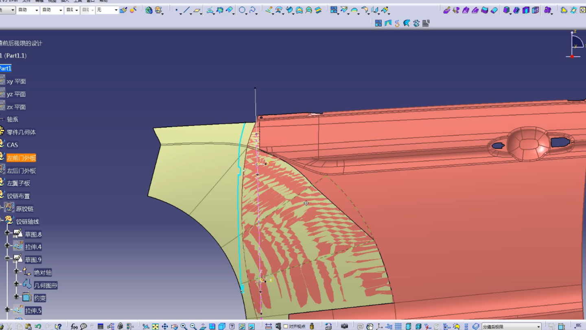Click the Measure Between icon
The width and height of the screenshot is (586, 330).
click(x=269, y=326)
